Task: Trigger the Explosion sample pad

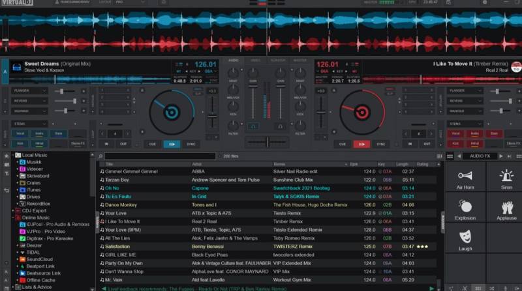Action: [x=465, y=207]
